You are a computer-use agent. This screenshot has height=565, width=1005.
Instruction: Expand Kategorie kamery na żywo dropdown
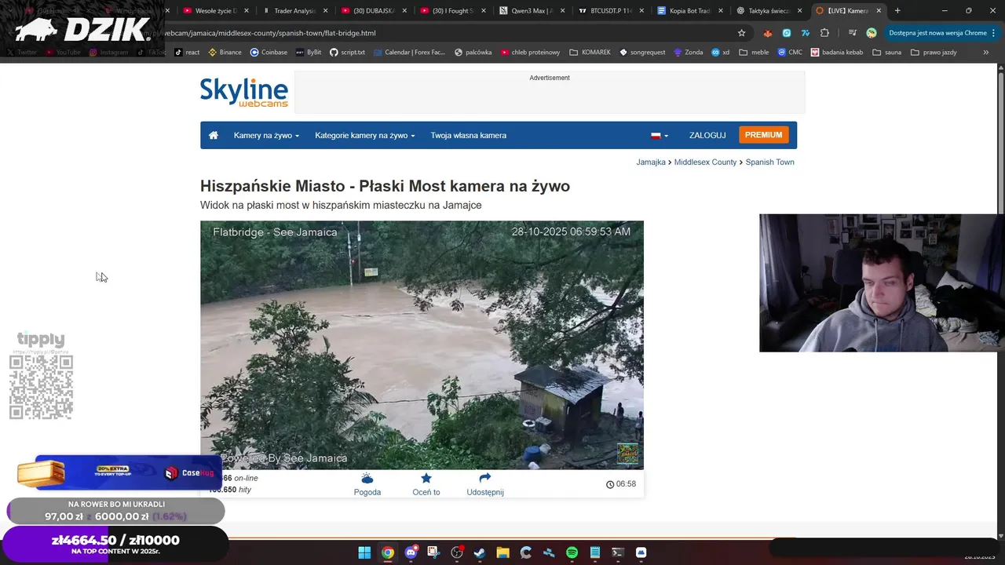pyautogui.click(x=365, y=135)
